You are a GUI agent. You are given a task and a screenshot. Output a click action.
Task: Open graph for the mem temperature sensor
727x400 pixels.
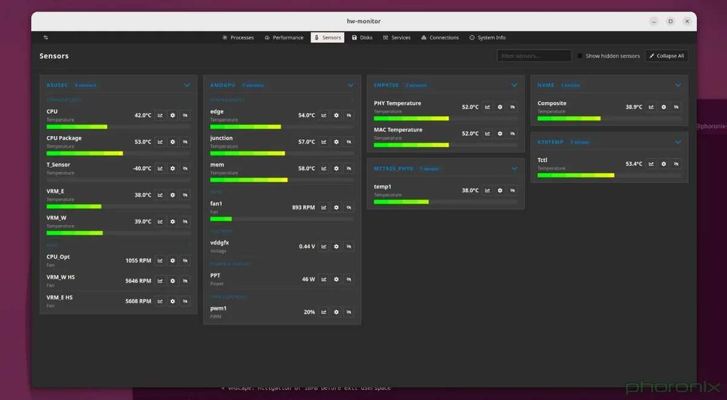pos(324,168)
